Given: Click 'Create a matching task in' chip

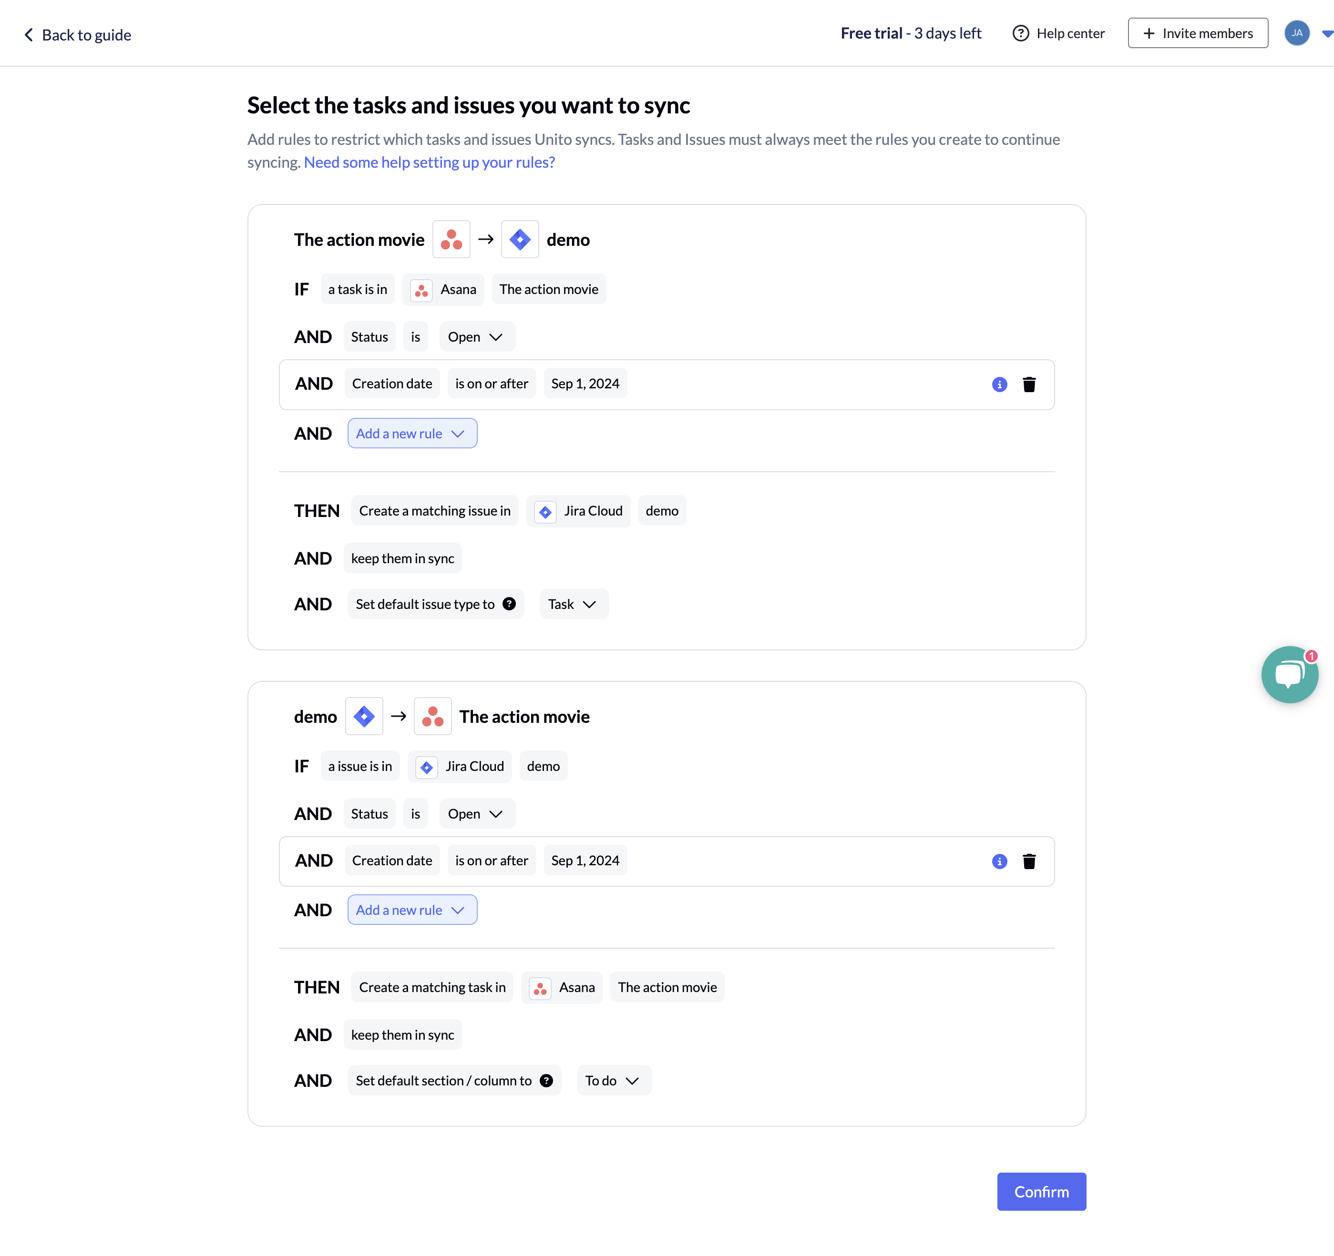Looking at the screenshot, I should (432, 987).
